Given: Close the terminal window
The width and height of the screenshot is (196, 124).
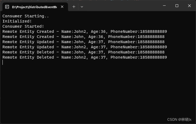Looking at the screenshot, I should point(189,6).
